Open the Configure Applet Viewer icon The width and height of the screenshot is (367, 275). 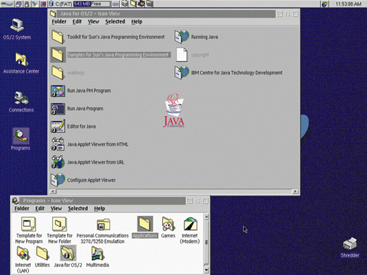click(58, 180)
